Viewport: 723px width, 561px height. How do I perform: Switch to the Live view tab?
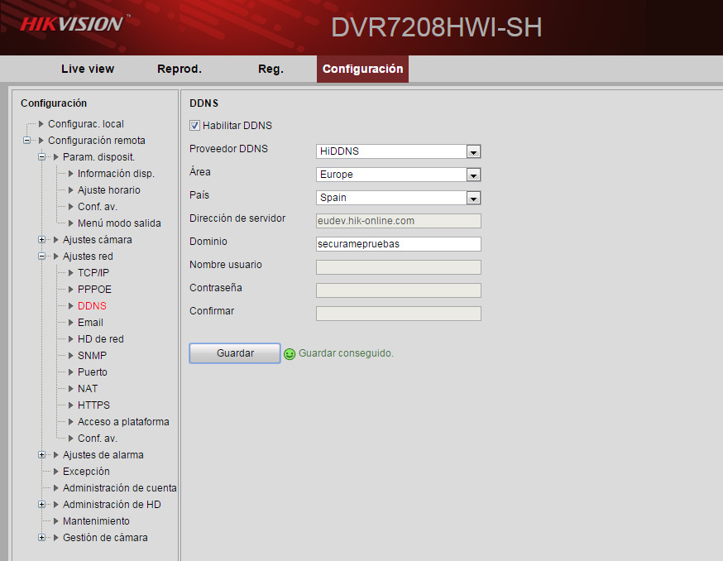click(x=88, y=69)
